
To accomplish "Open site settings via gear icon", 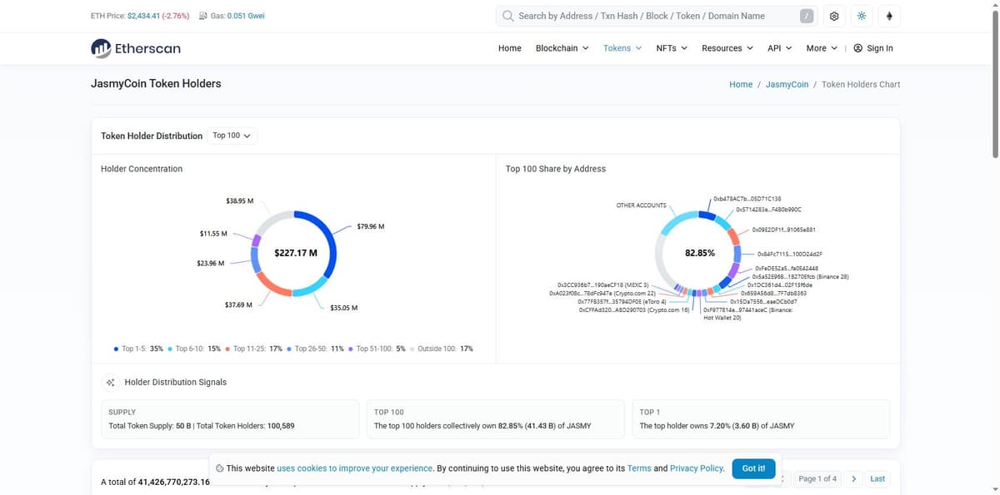I will [x=834, y=16].
